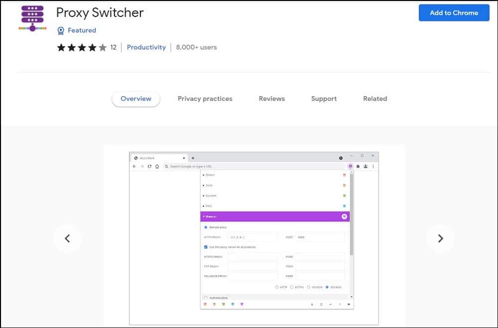Click the preview browser's address bar search field
Image resolution: width=498 pixels, height=328 pixels.
coord(254,166)
